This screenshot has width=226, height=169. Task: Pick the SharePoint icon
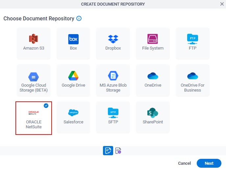[153, 113]
